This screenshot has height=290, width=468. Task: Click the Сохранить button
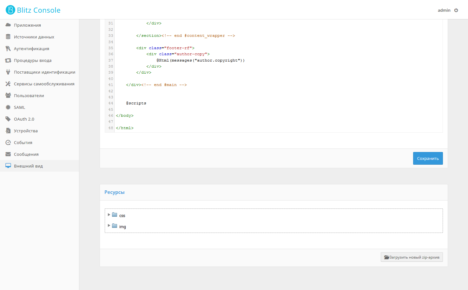(428, 158)
